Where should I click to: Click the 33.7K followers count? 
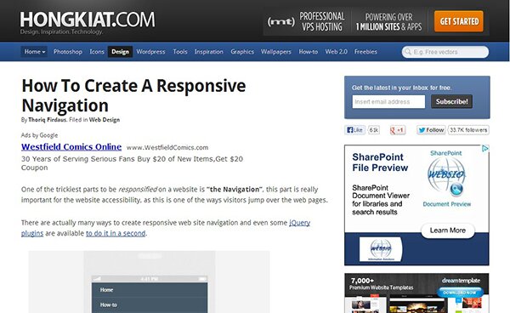pos(468,130)
